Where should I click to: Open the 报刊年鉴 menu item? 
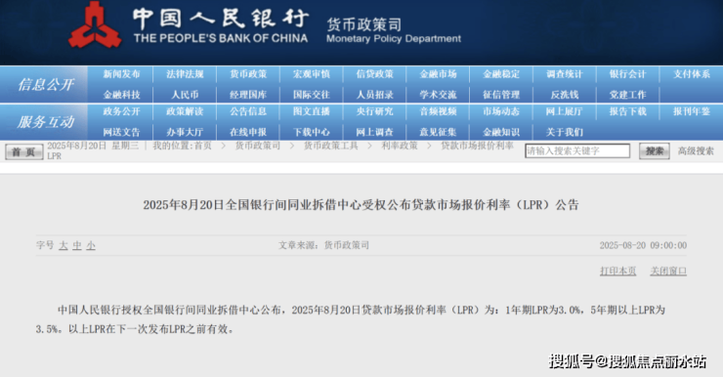[691, 111]
